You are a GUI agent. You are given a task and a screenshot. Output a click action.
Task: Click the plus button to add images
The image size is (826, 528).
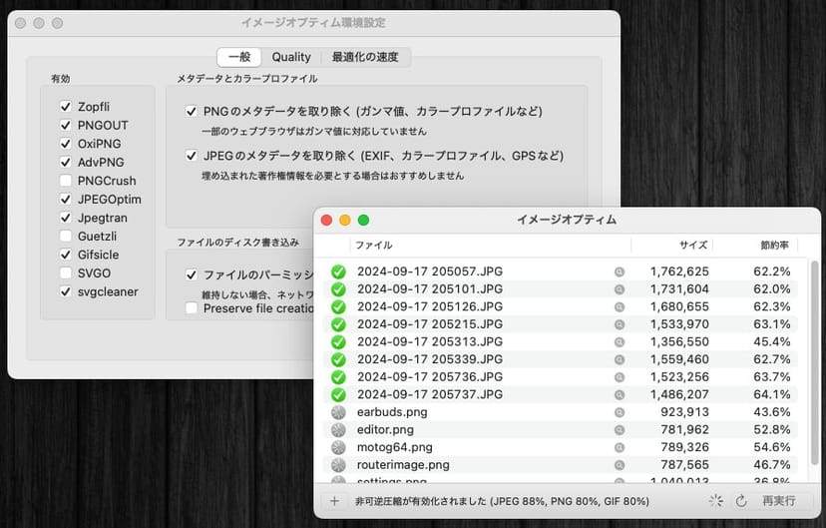pos(334,501)
